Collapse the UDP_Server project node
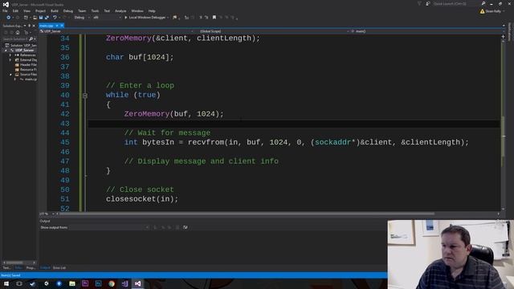 pos(6,50)
